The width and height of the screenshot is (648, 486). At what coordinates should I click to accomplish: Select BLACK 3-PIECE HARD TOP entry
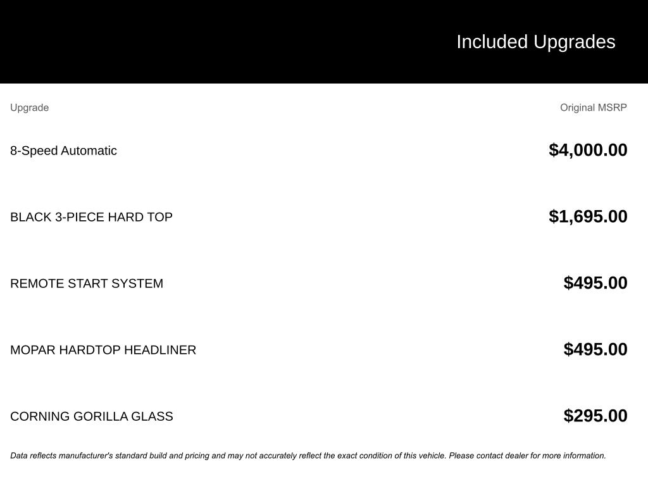[91, 217]
